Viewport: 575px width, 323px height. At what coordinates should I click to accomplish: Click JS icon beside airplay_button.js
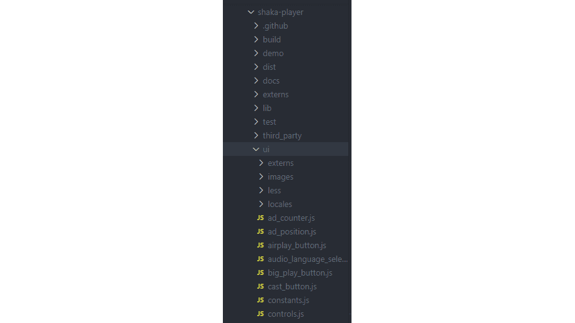pos(260,245)
